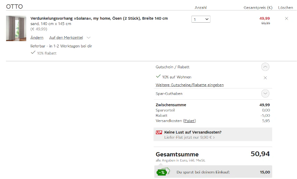Click the Rabatt value -5,00

[265, 115]
